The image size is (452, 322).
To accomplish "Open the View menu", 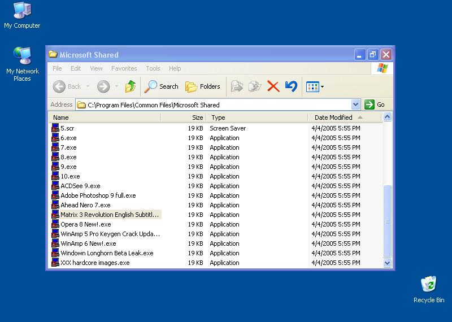I will coord(96,68).
